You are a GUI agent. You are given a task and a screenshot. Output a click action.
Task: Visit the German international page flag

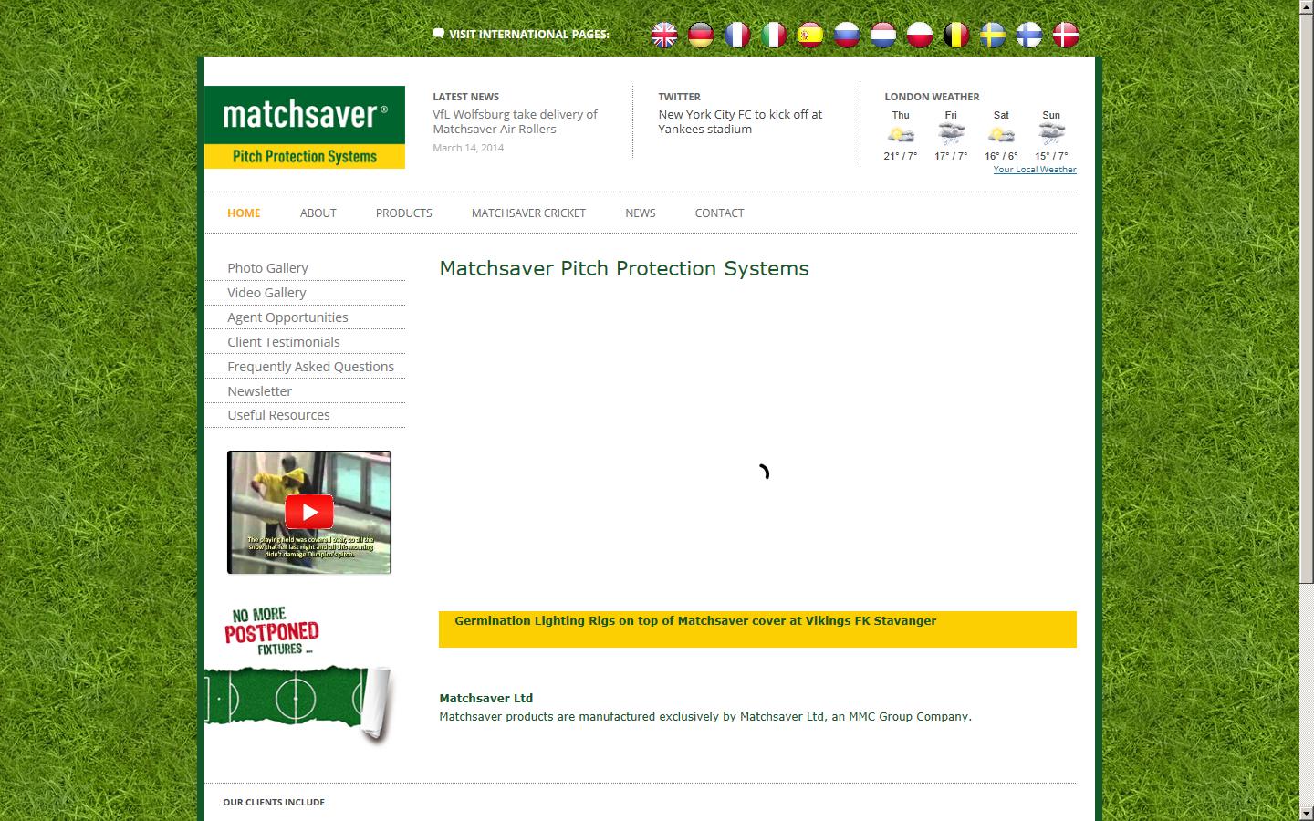click(700, 35)
